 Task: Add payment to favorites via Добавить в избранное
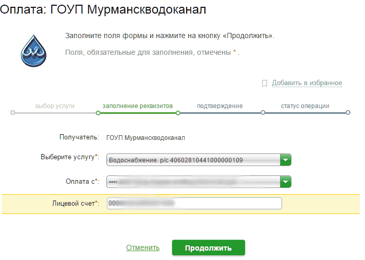coord(307,83)
